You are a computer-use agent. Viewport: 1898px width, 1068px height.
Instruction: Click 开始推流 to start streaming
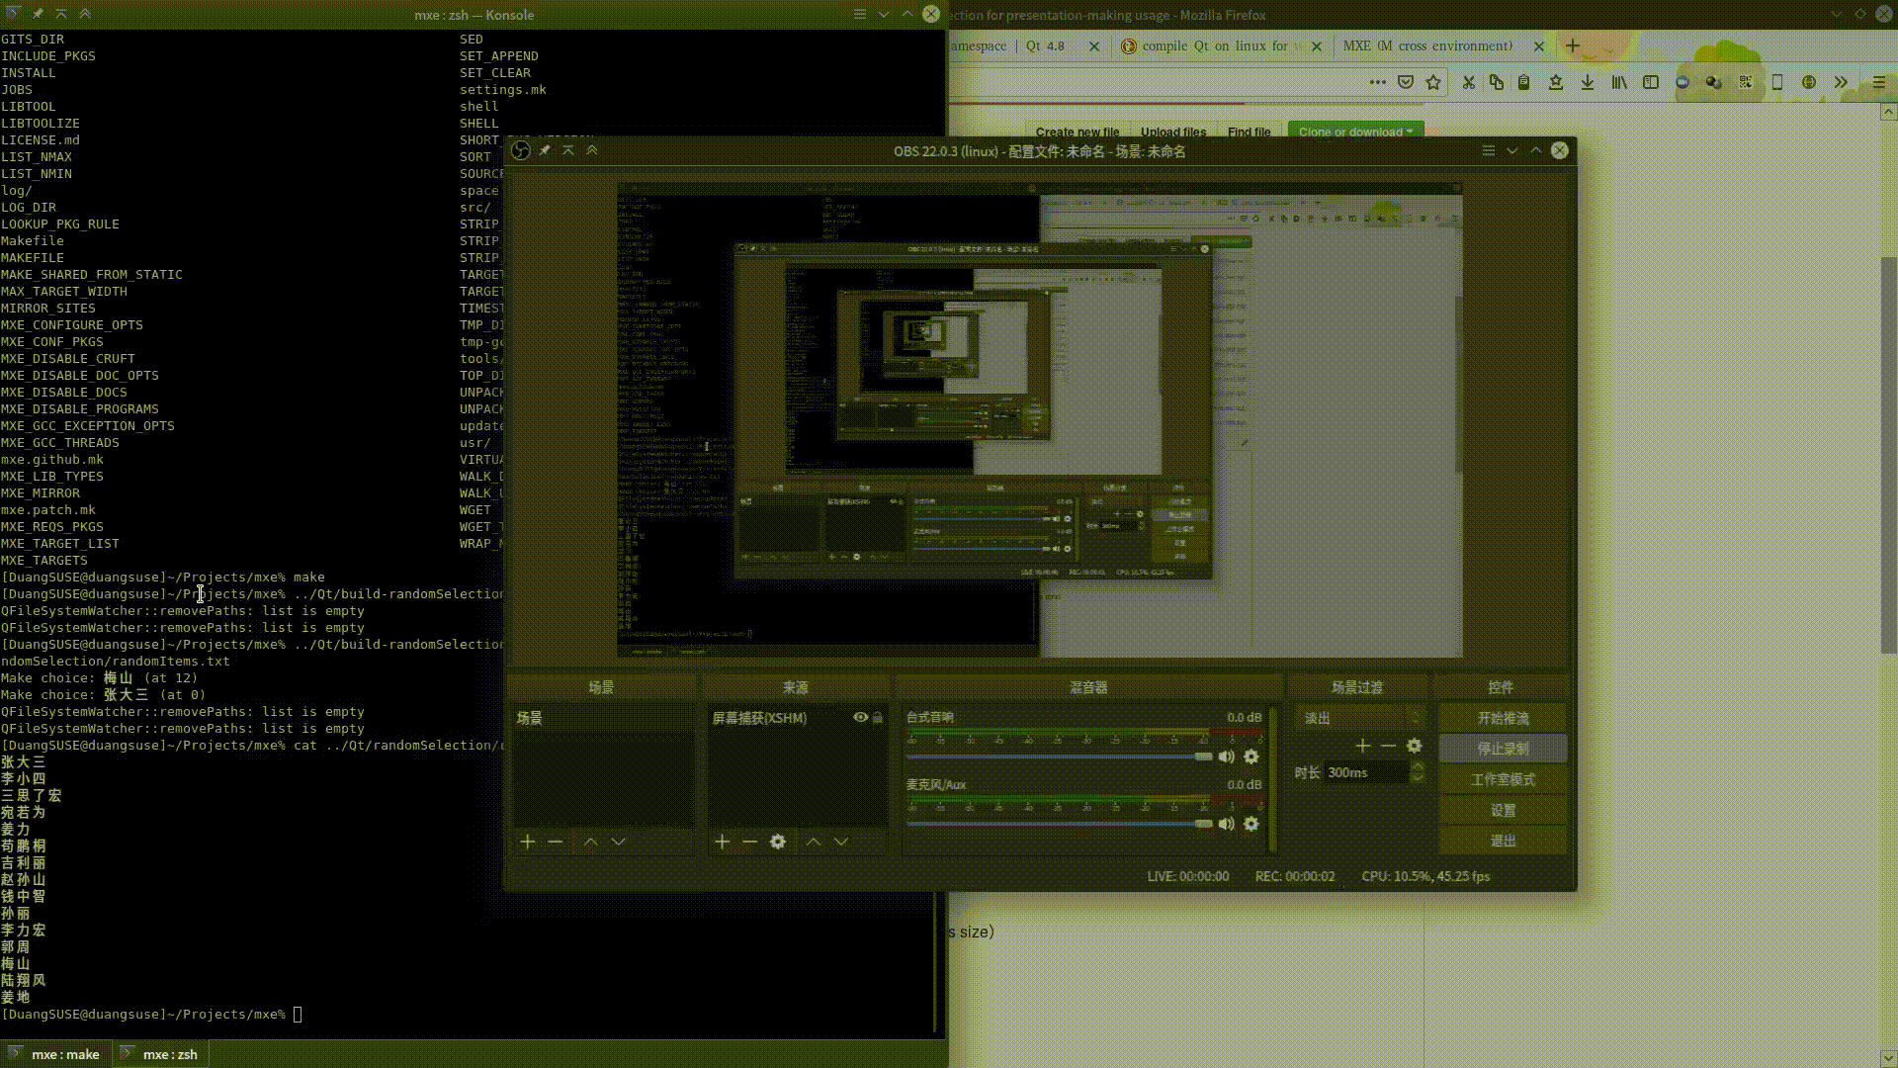point(1503,718)
